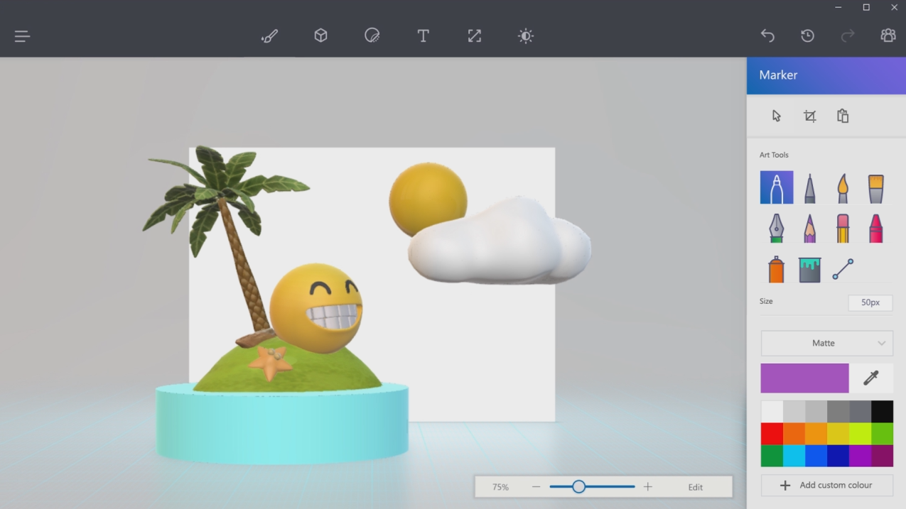Zoom out with the minus button
The image size is (906, 509).
click(536, 487)
